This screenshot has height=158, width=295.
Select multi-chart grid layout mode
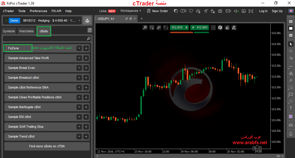291,22
